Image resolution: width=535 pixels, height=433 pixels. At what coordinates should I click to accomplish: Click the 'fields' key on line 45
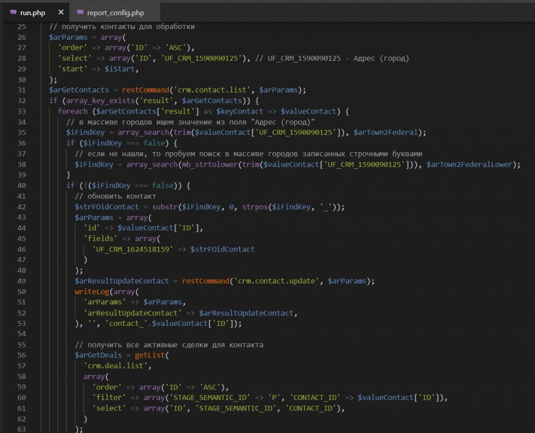(x=101, y=238)
